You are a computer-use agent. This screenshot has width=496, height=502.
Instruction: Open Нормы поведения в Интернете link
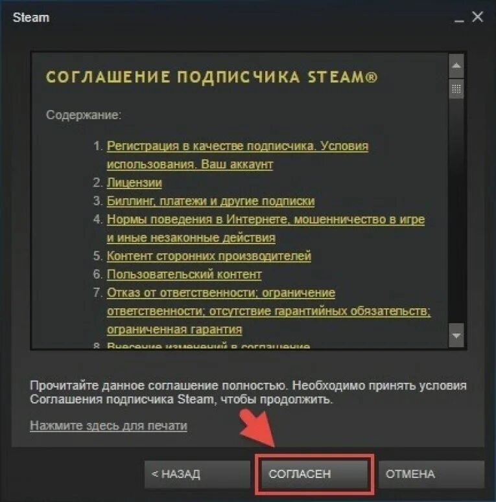(x=266, y=228)
